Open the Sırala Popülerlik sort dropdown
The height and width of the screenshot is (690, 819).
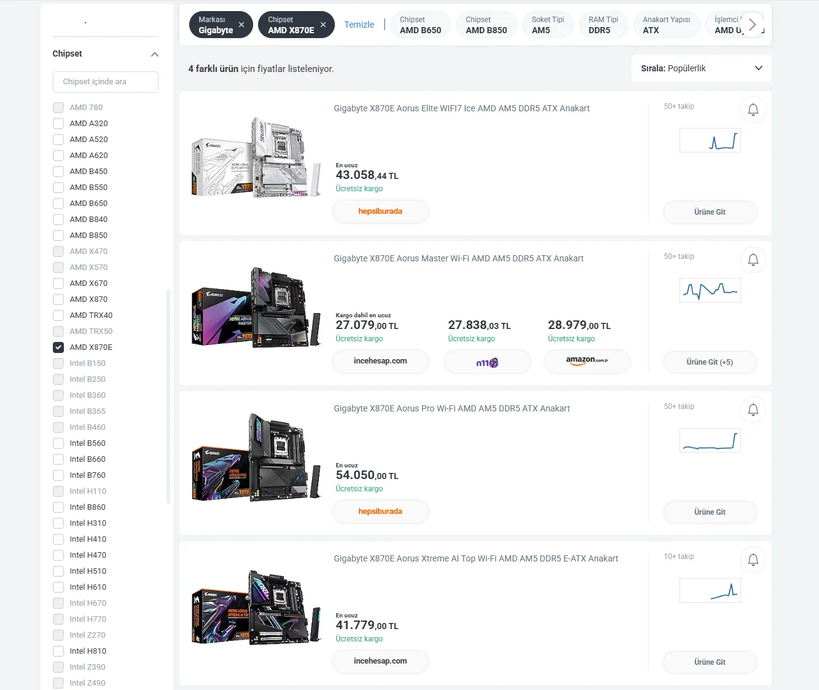(x=702, y=68)
